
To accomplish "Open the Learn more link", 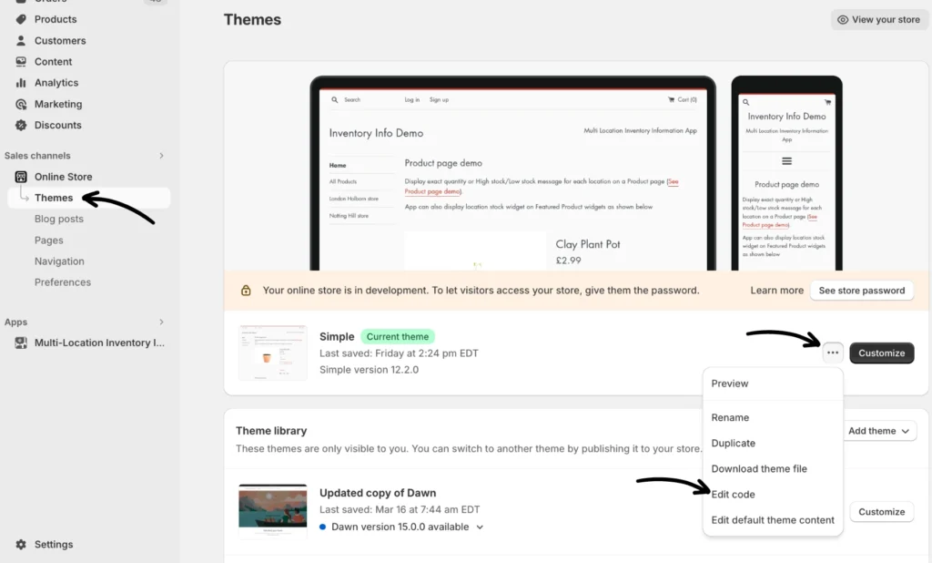I will coord(776,291).
